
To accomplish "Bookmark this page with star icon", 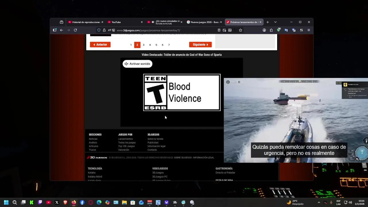I will pyautogui.click(x=241, y=30).
